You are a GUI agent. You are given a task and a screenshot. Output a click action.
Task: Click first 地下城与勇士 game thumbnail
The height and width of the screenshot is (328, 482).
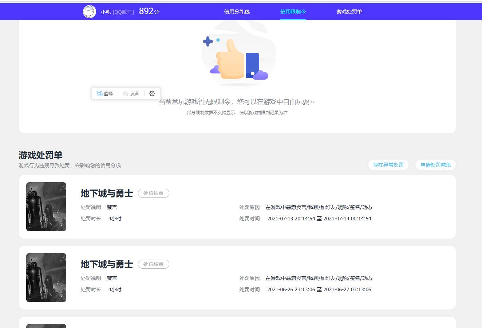(x=46, y=207)
